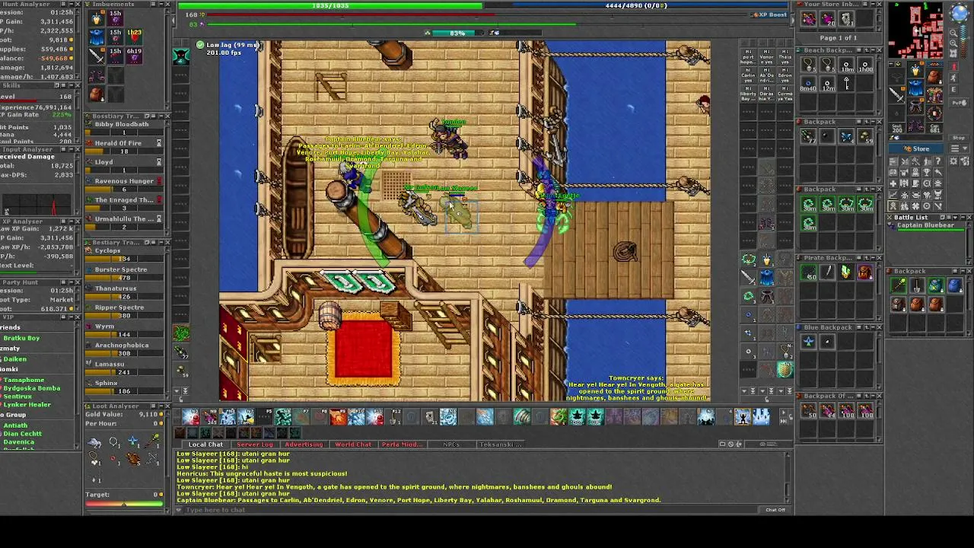
Task: Select the item stack of 77 in Backpack
Action: click(809, 136)
